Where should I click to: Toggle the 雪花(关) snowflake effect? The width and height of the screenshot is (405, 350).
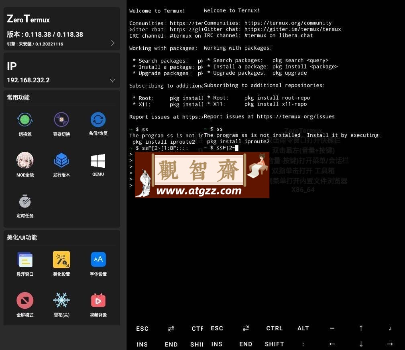click(x=61, y=305)
